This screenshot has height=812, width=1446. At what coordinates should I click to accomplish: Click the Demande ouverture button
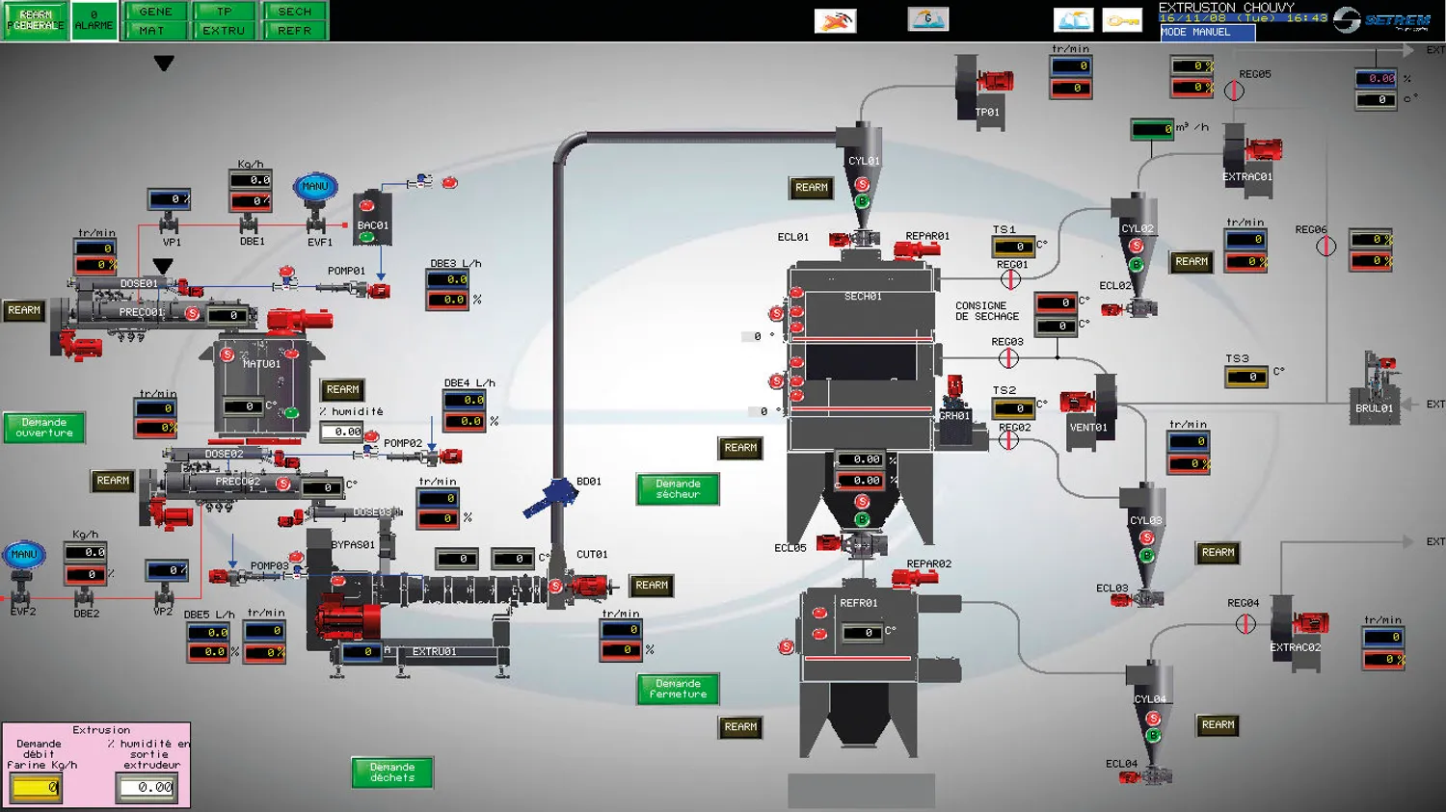pos(44,428)
